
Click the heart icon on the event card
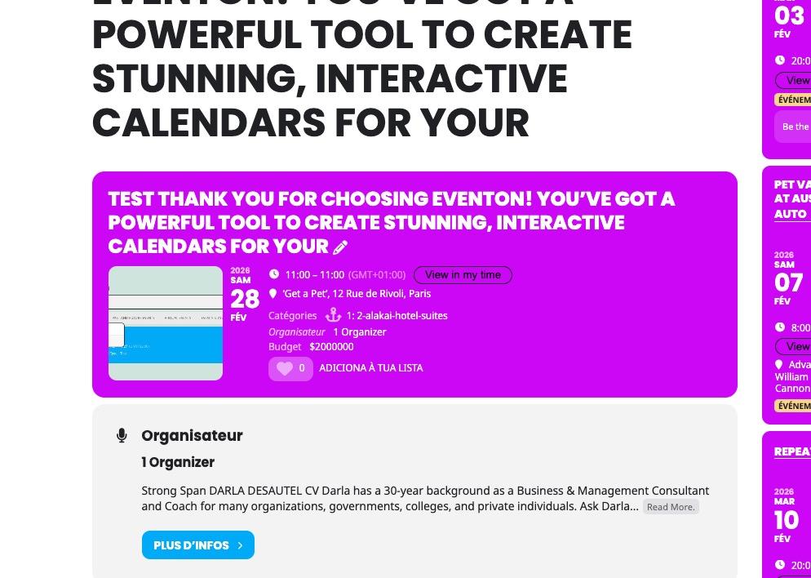point(285,368)
